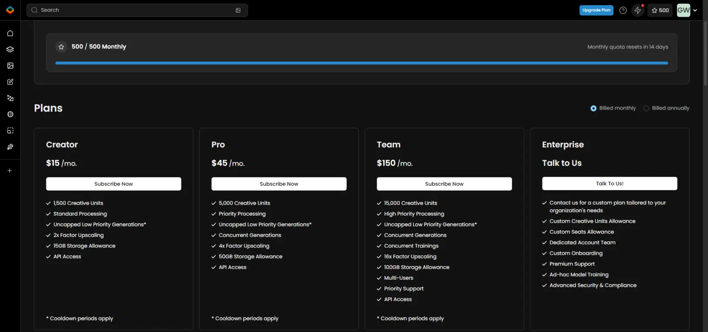Click "15GB Storage Allowance" feature
This screenshot has width=708, height=332.
coord(84,246)
